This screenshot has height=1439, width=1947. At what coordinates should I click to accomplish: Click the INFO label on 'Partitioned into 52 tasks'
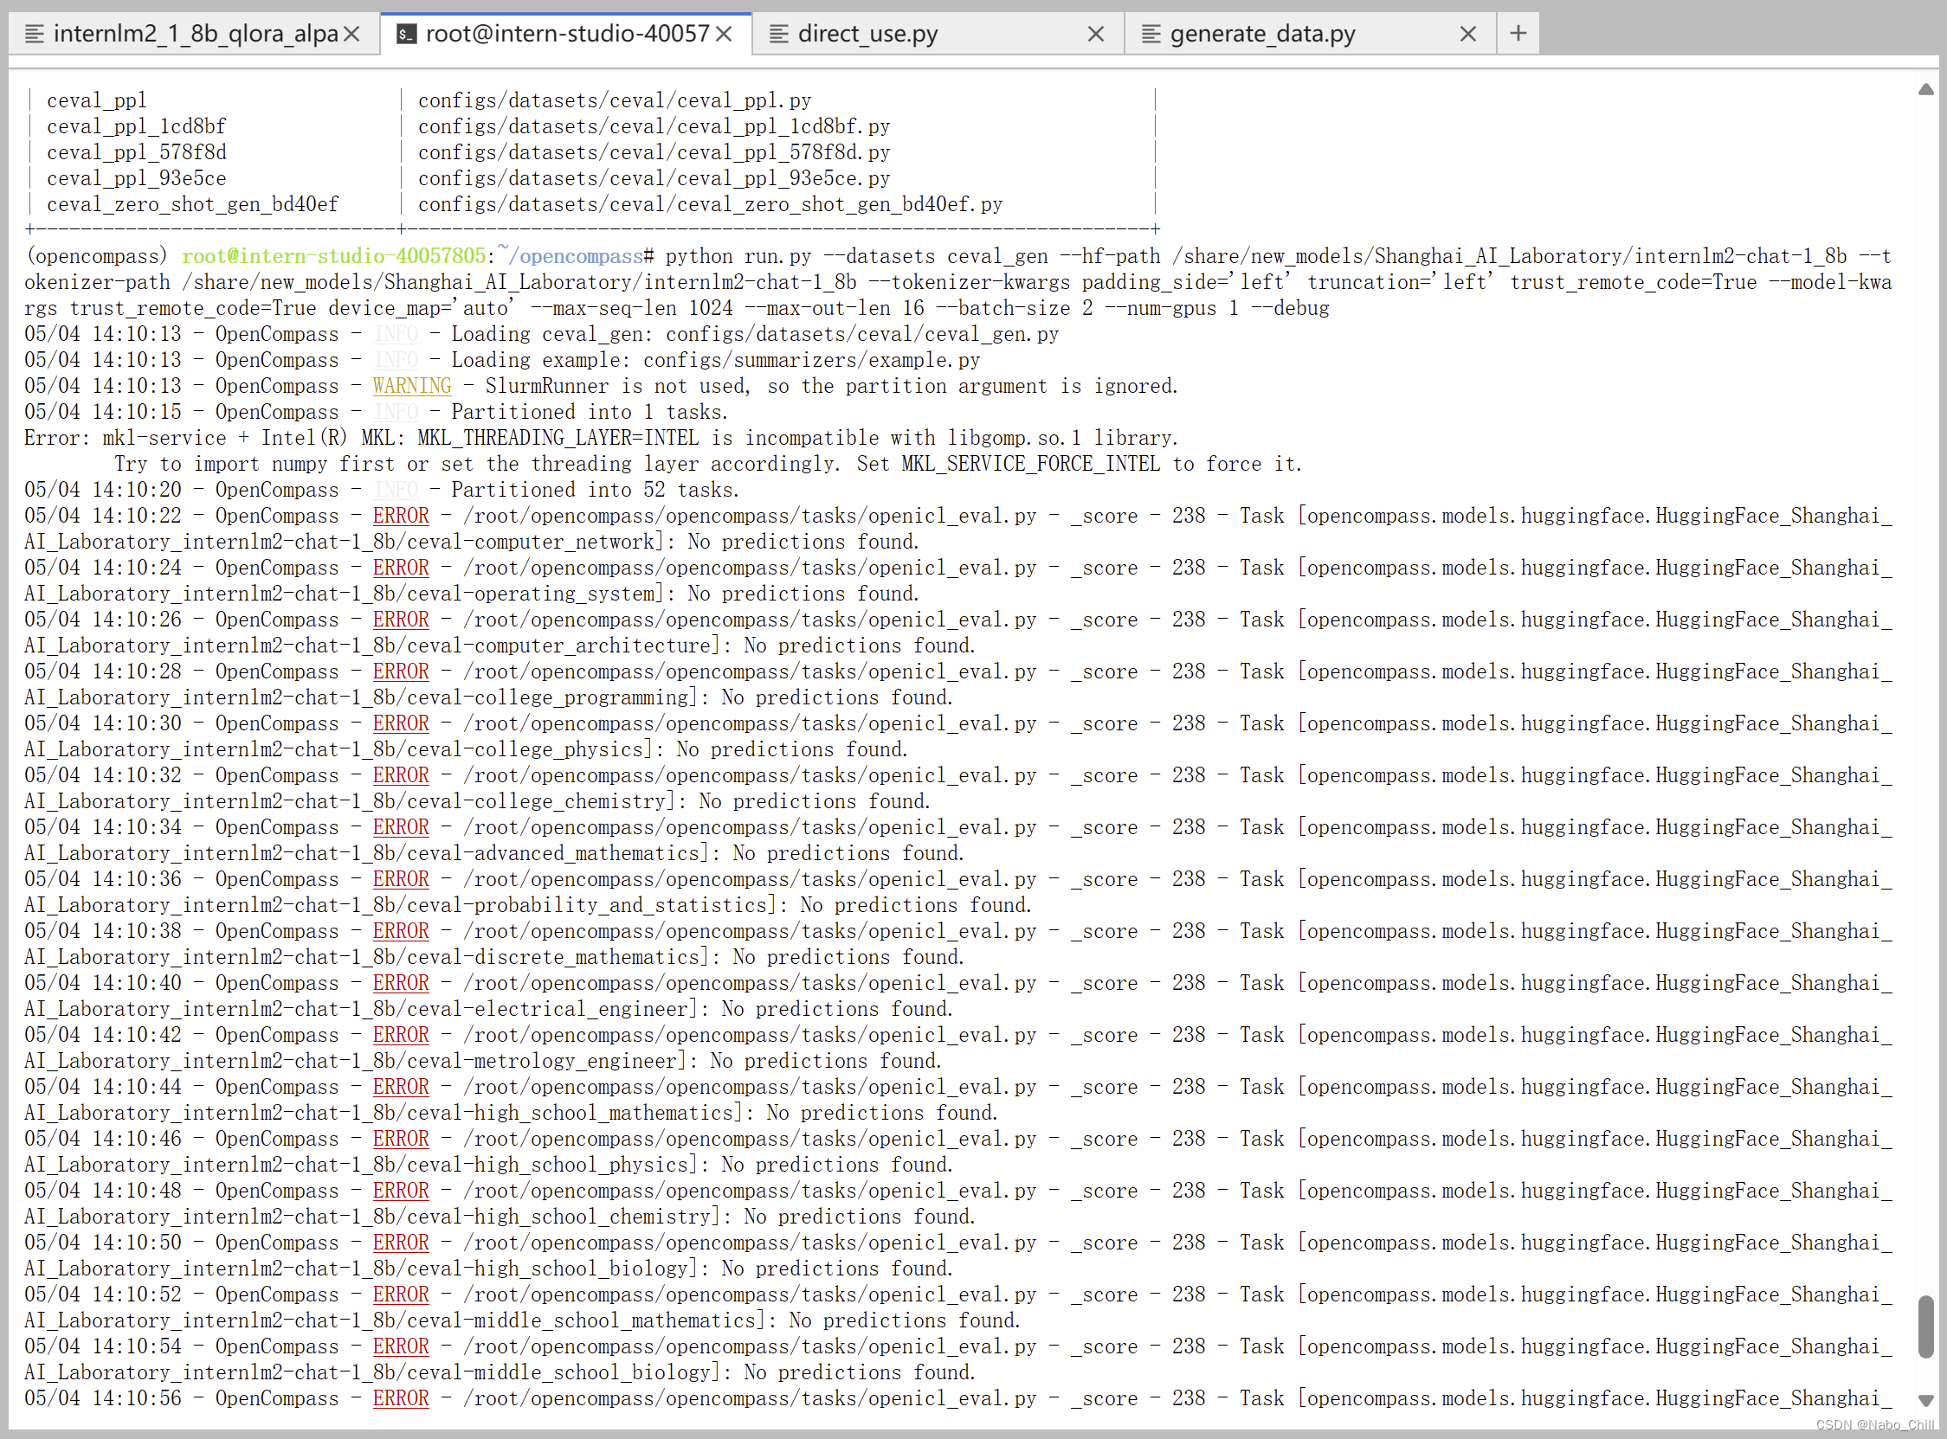tap(395, 490)
